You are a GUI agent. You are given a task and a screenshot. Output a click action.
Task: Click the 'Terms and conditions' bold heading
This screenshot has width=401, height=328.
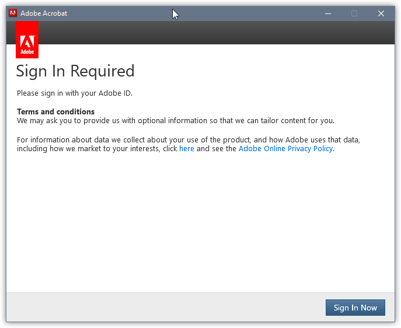coord(56,111)
